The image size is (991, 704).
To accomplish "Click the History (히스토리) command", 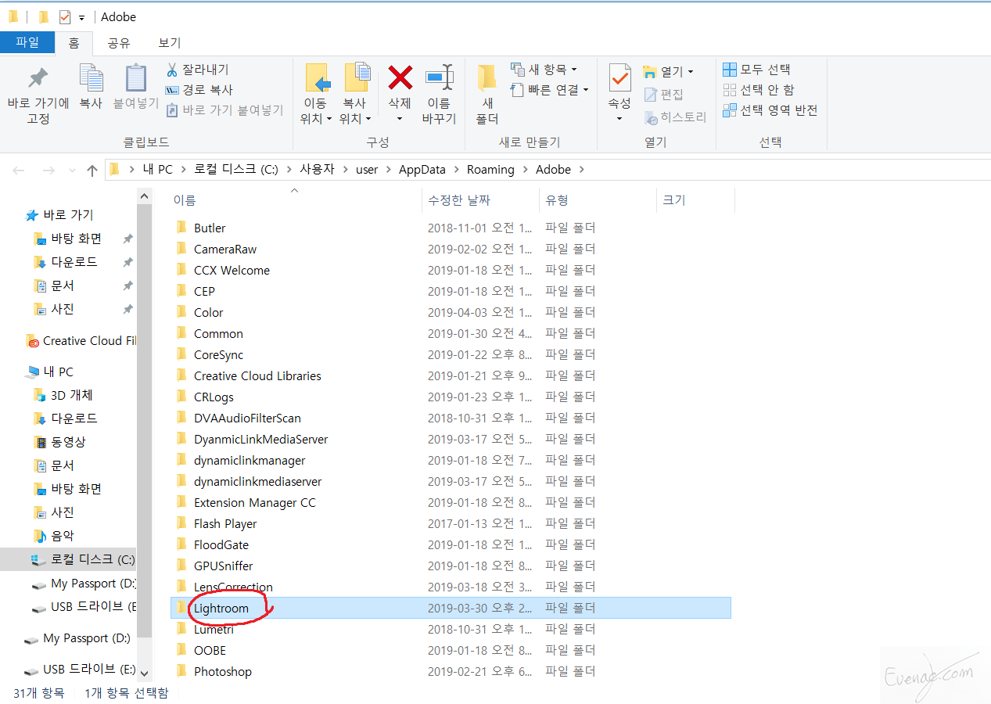I will (674, 117).
